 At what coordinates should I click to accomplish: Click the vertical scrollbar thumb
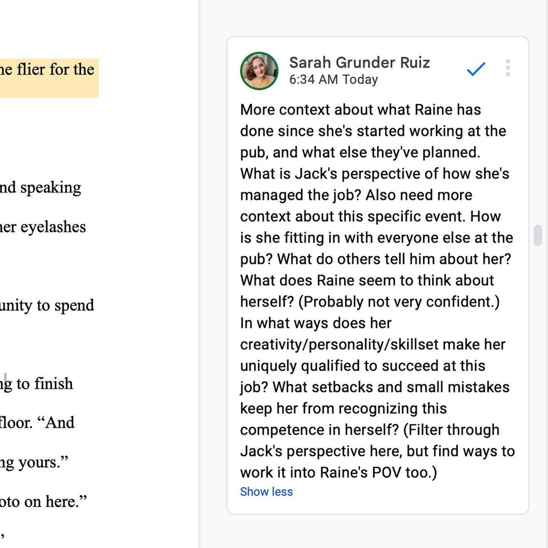(x=537, y=235)
